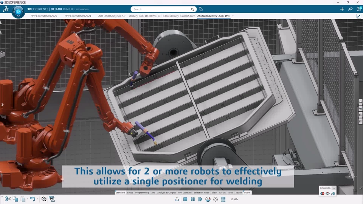Expand the left side panel arrow
The image size is (363, 204).
tap(2, 105)
